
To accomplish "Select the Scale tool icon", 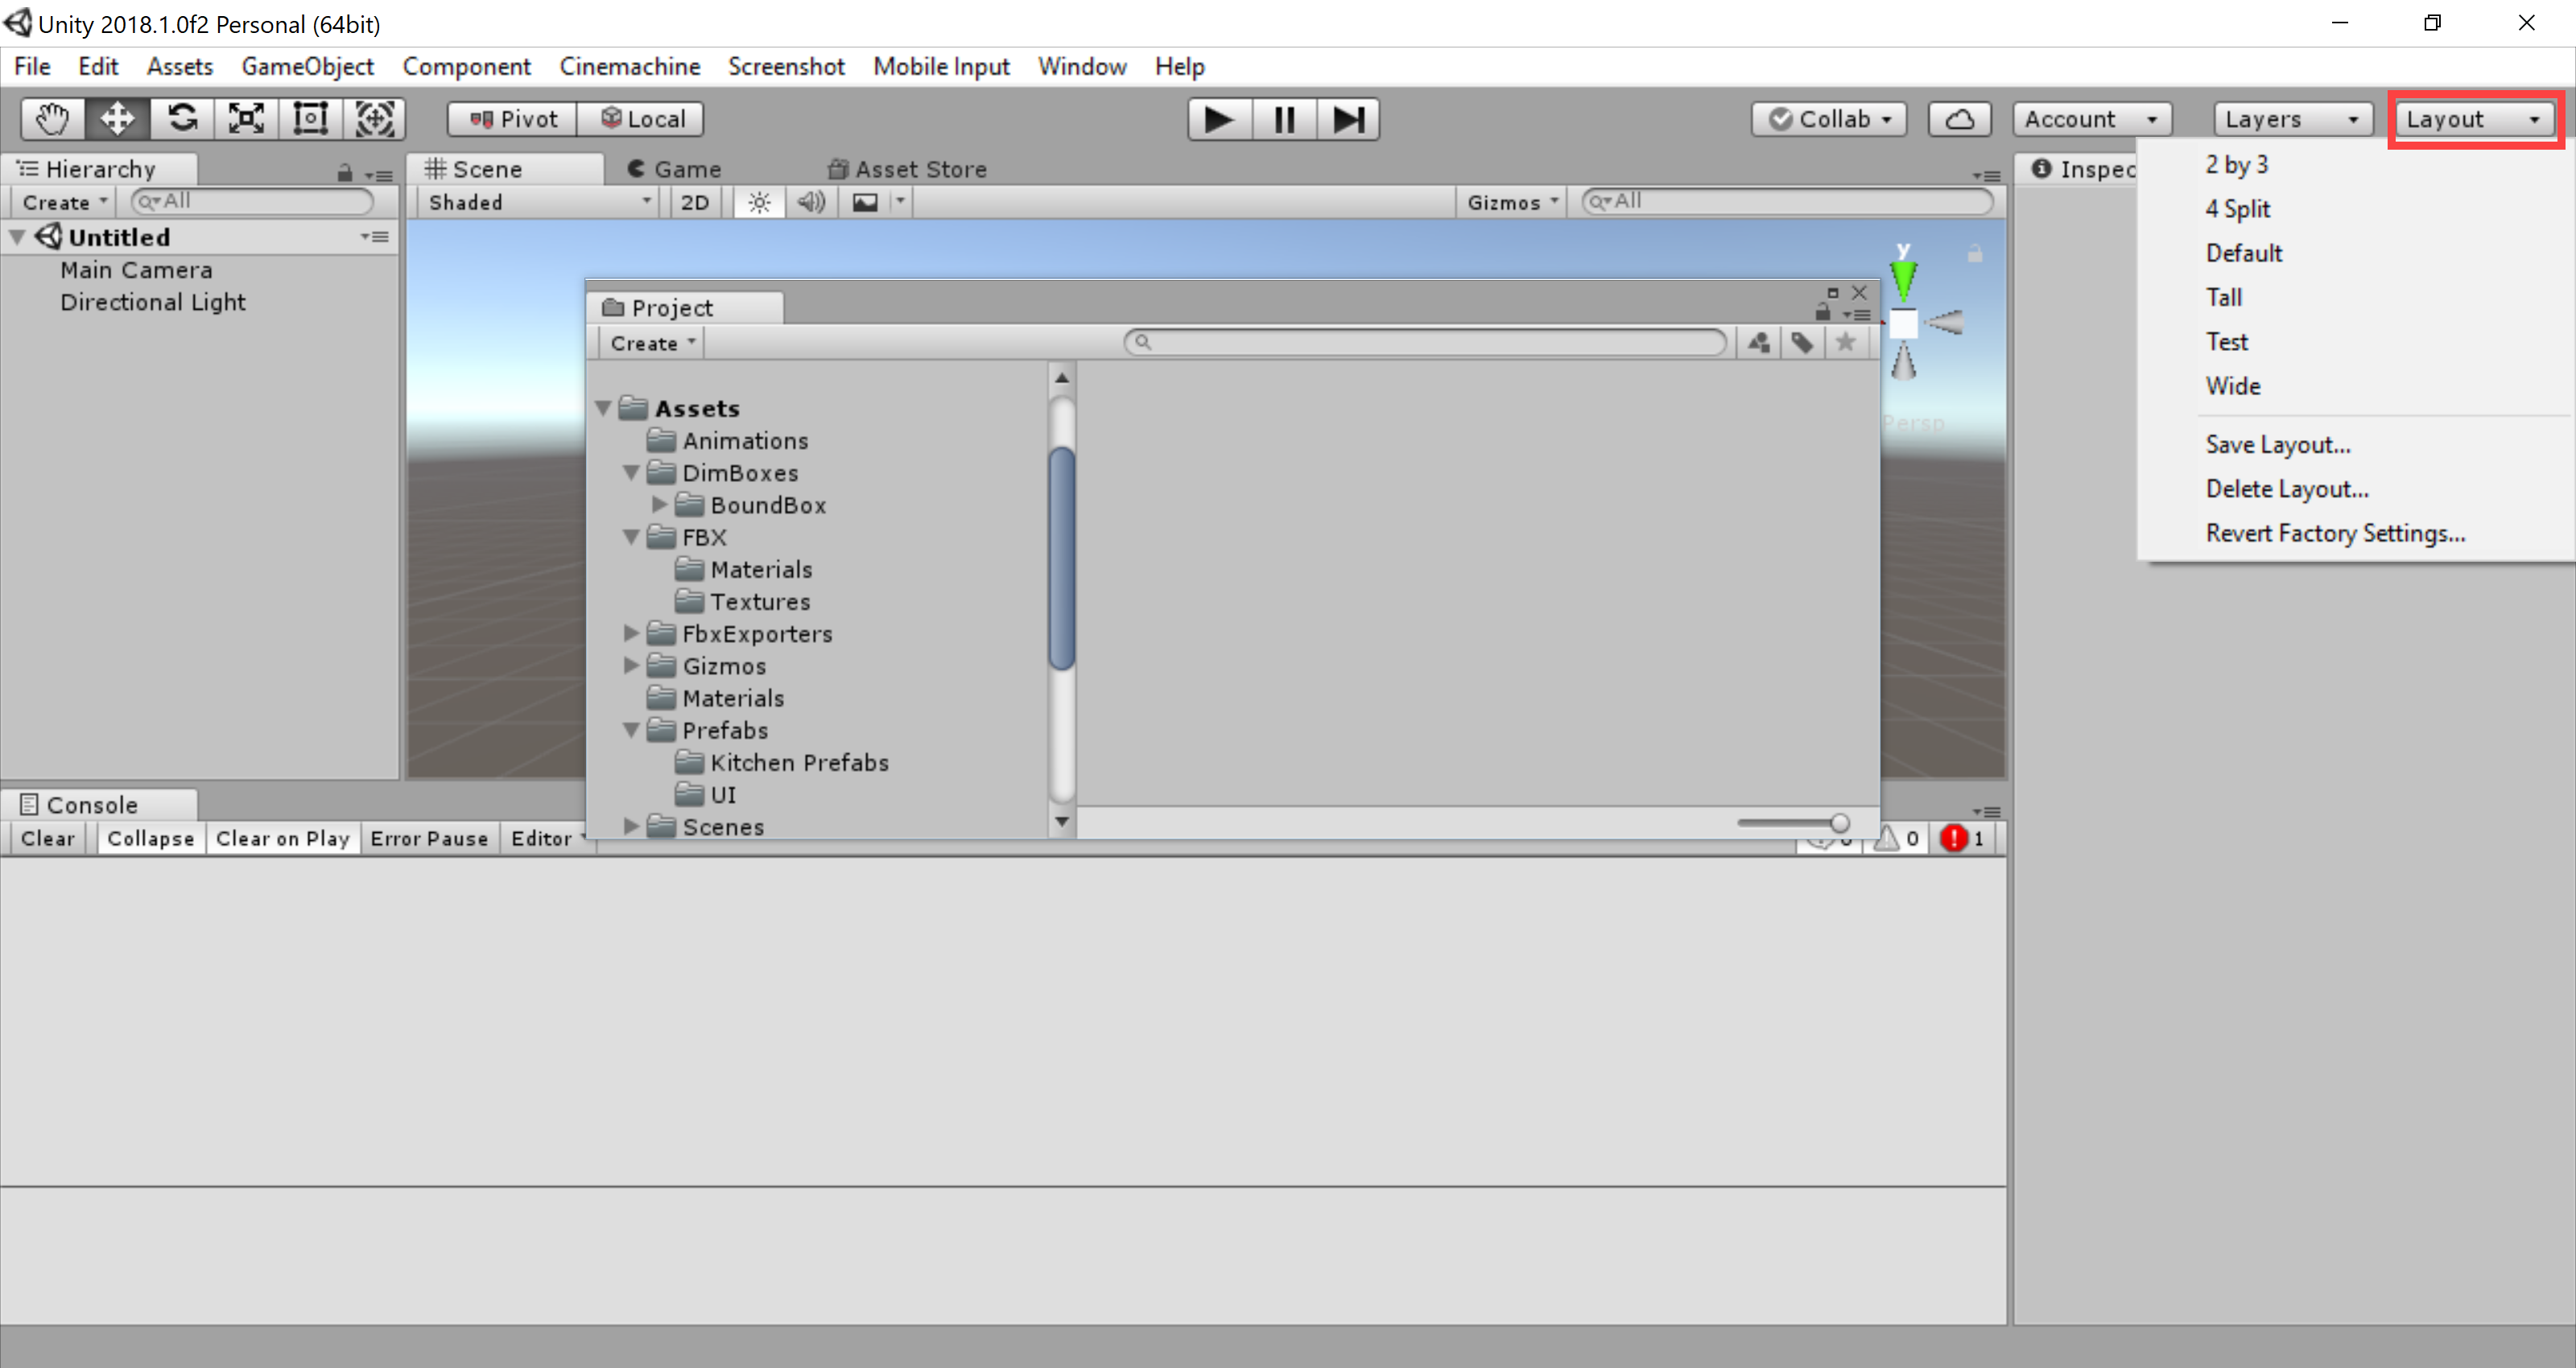I will pos(246,119).
